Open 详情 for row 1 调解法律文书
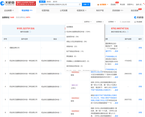The height and width of the screenshot is (117, 145). [x=140, y=48]
